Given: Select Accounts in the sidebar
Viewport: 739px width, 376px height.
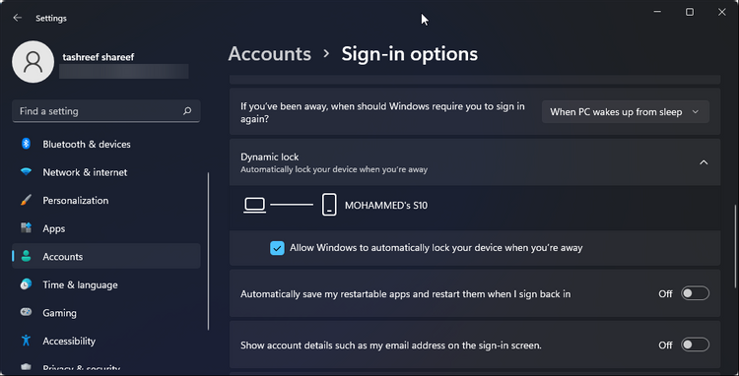Looking at the screenshot, I should click(106, 257).
